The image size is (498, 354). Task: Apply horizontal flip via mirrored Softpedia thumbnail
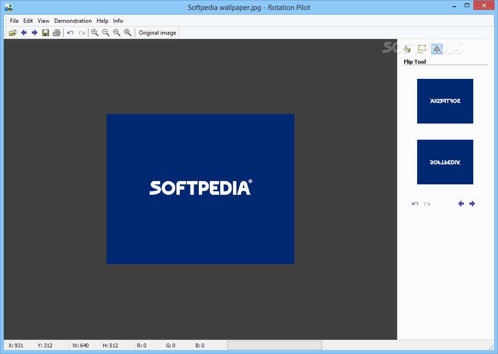(445, 101)
